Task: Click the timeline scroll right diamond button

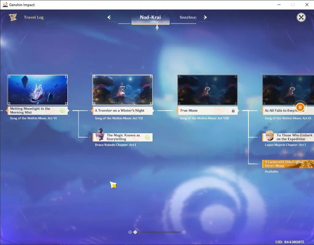Action: click(x=184, y=232)
